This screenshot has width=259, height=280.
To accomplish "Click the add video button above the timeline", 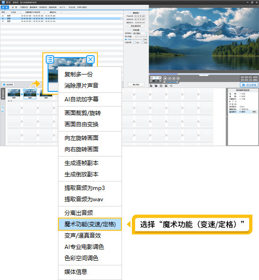I will pyautogui.click(x=8, y=84).
